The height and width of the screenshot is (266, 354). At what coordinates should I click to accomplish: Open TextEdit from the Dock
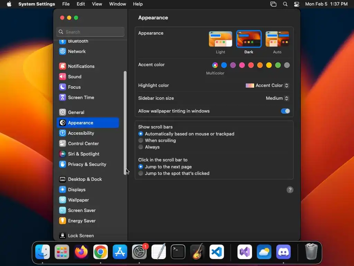[159, 252]
